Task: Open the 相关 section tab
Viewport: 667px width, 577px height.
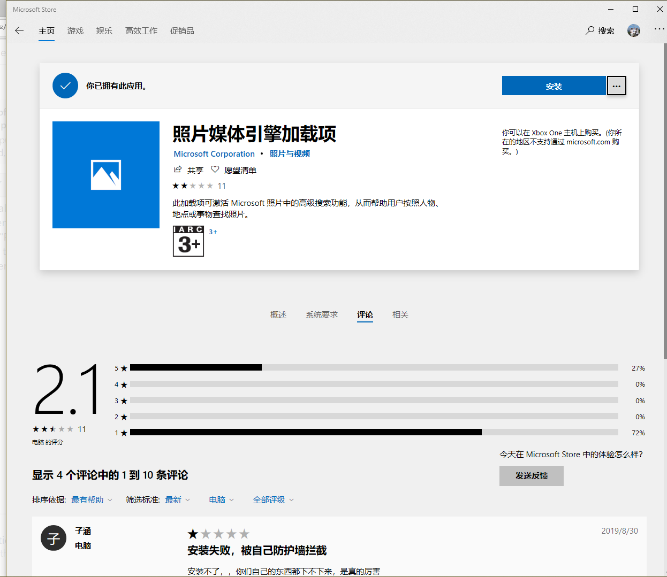Action: click(x=400, y=315)
